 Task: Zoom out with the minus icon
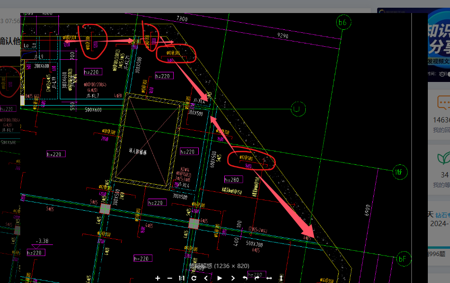tap(170, 278)
